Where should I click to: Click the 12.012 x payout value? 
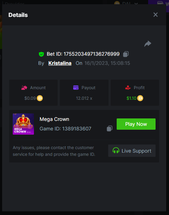click(84, 98)
